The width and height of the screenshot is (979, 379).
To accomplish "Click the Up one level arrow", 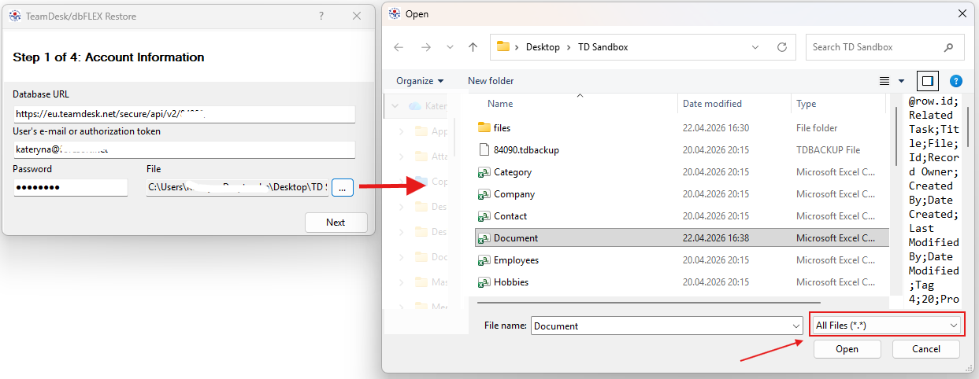I will tap(473, 47).
